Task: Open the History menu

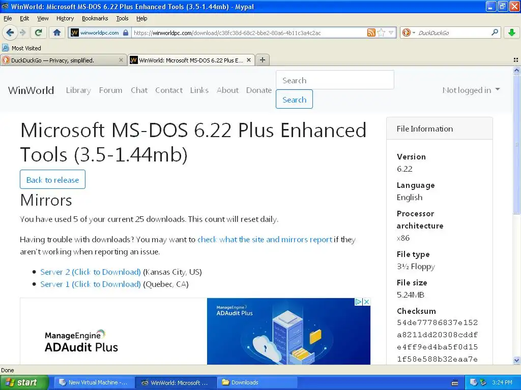Action: (x=65, y=18)
